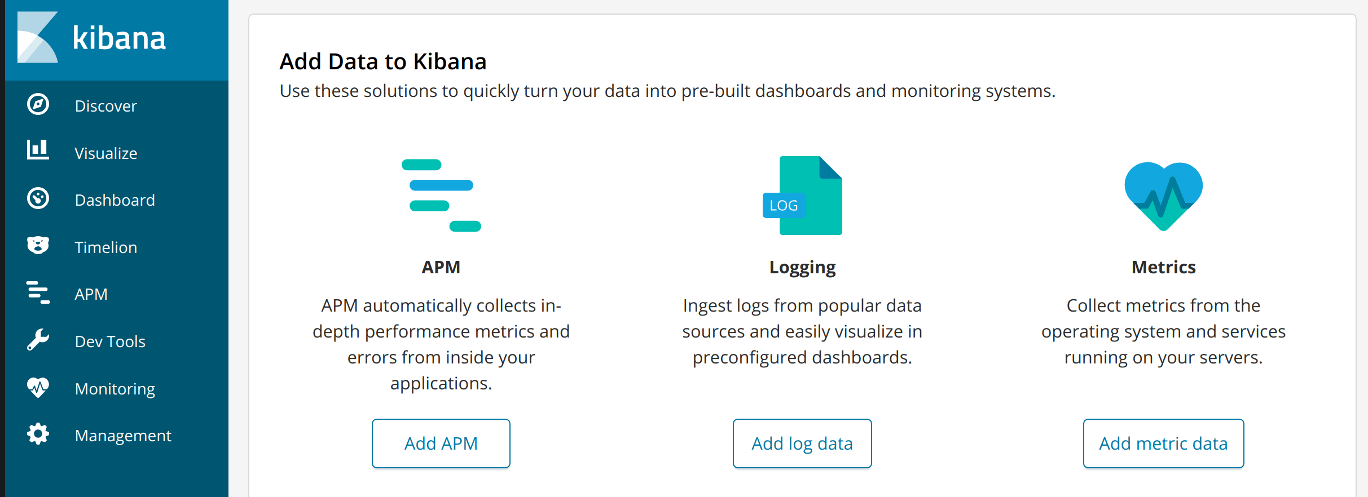This screenshot has width=1368, height=497.
Task: Click the Dev Tools wrench icon
Action: coord(37,340)
